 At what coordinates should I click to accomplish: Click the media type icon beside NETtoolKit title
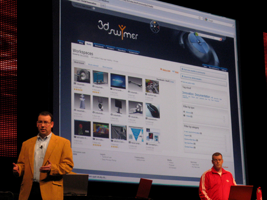coord(75,137)
